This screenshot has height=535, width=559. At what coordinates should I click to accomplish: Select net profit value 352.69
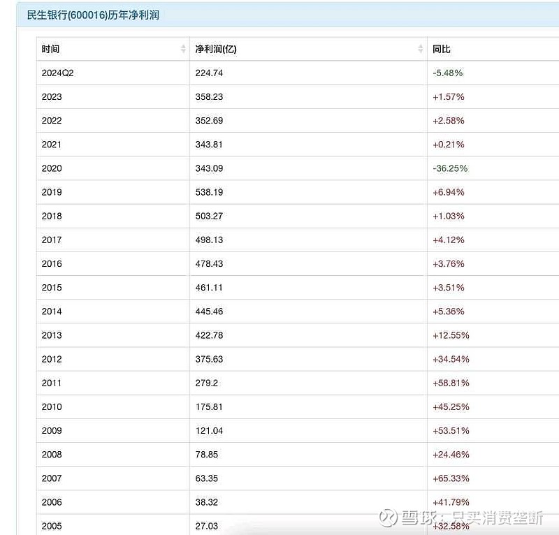pyautogui.click(x=209, y=121)
